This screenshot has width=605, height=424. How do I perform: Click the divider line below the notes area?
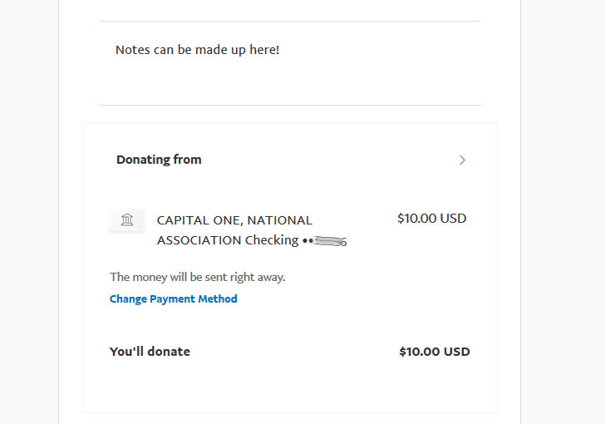(290, 105)
